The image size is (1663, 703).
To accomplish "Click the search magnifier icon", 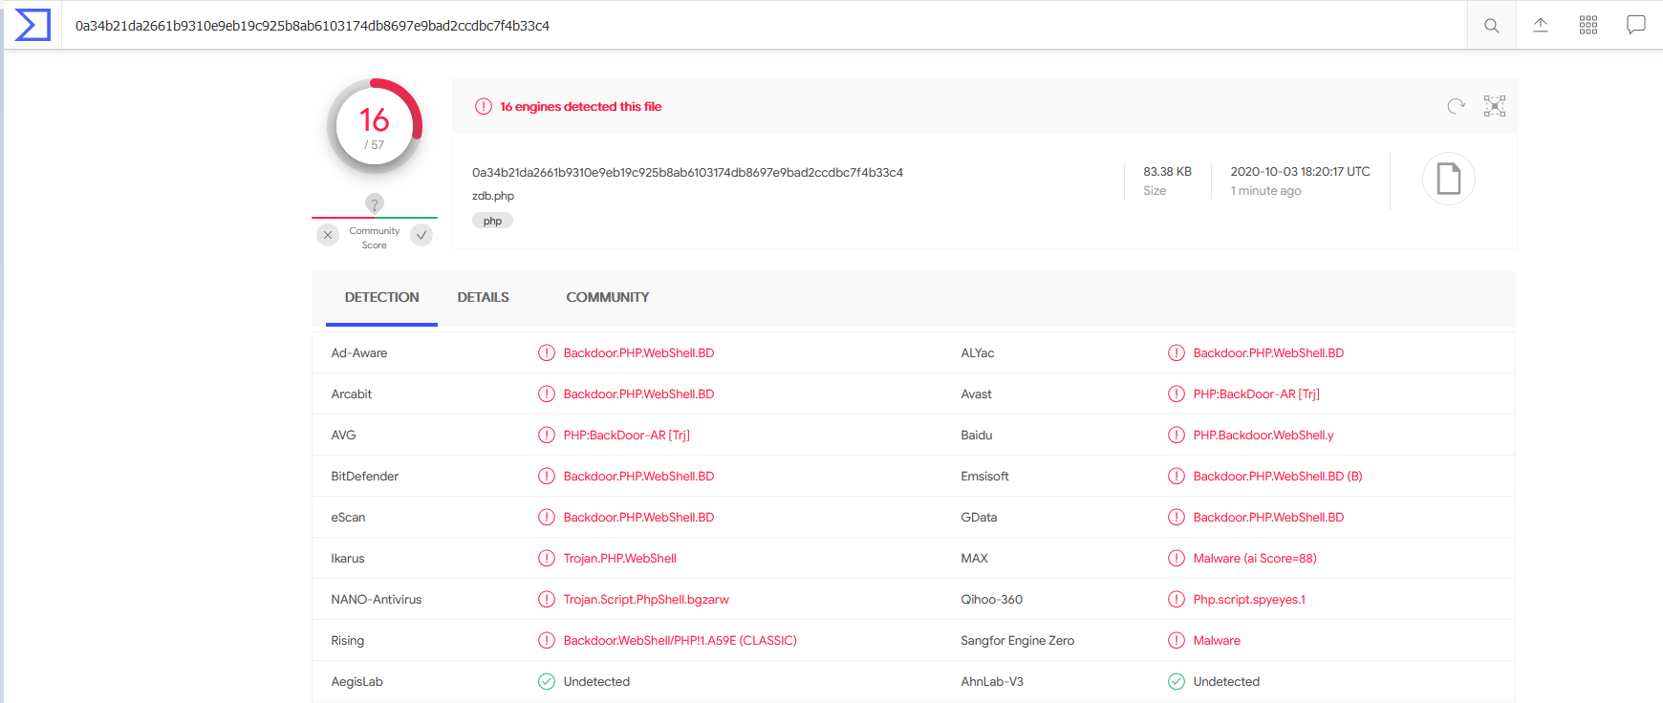I will click(1491, 26).
